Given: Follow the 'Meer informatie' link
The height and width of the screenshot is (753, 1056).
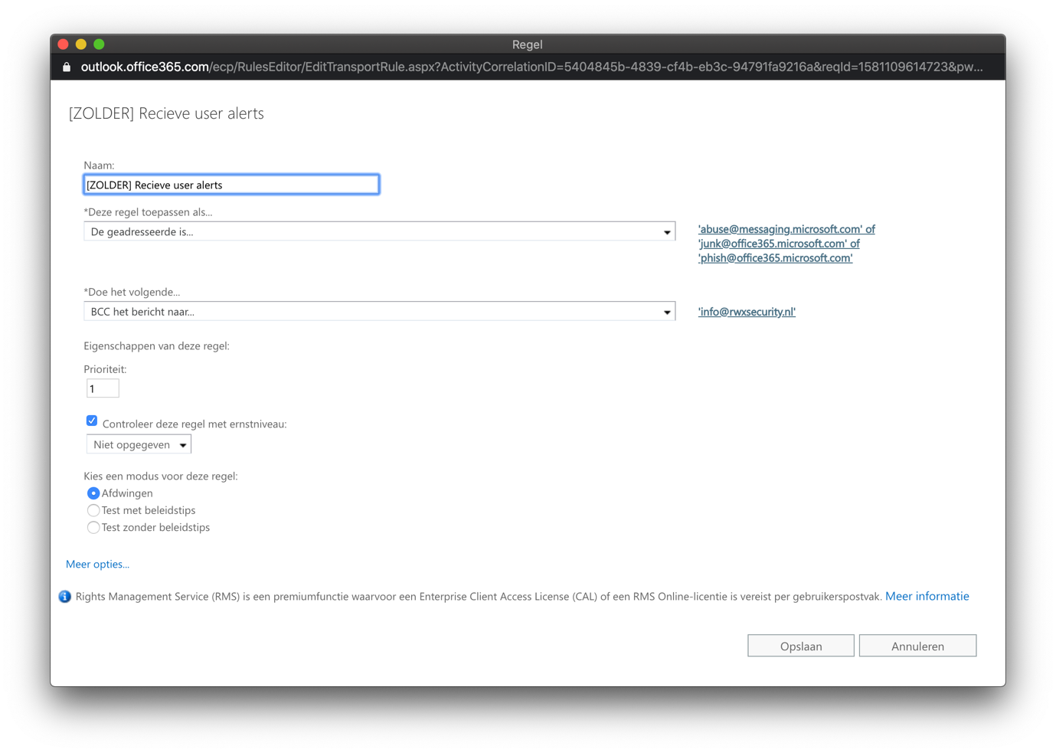Looking at the screenshot, I should 927,596.
